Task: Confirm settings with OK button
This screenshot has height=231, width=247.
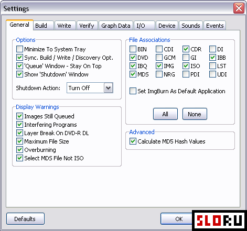Action: coord(177,219)
